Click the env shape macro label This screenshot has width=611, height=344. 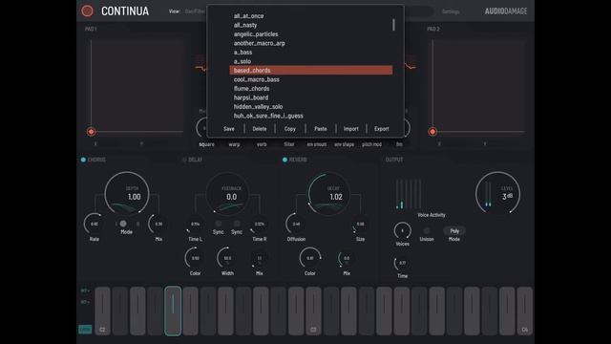click(x=344, y=144)
